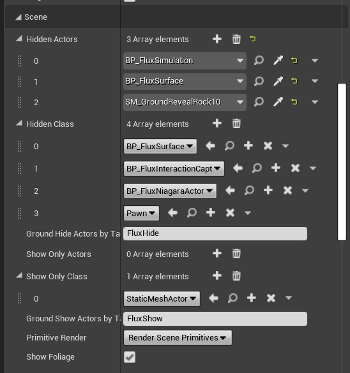Click the FluxHide tag input field
The width and height of the screenshot is (350, 373).
tap(215, 233)
